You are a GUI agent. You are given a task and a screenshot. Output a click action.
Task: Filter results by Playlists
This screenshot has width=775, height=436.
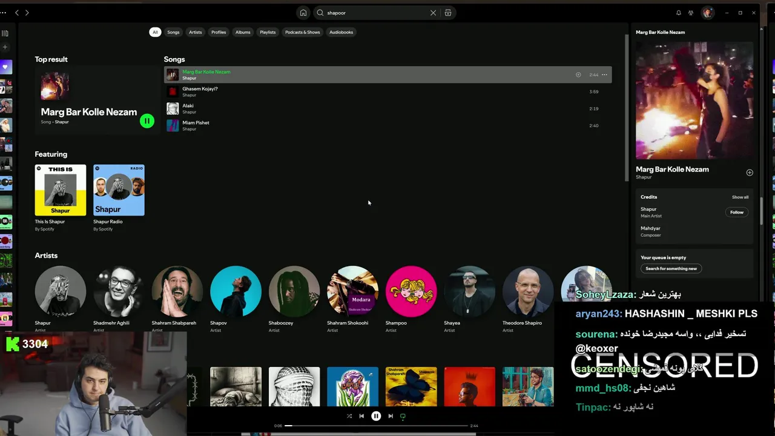point(268,32)
